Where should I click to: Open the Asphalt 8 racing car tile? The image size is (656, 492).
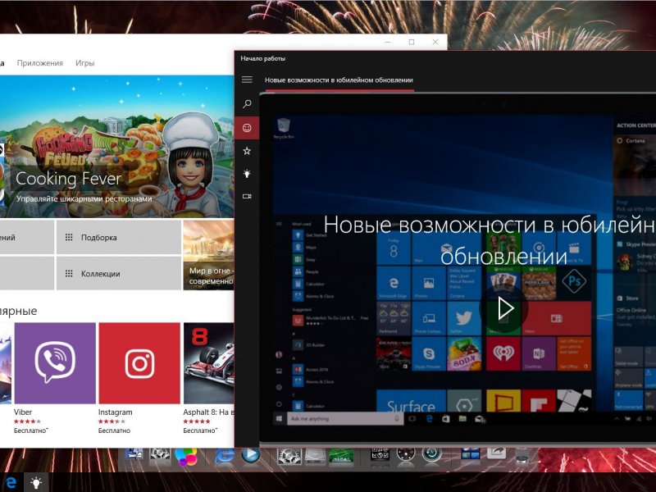coord(209,362)
